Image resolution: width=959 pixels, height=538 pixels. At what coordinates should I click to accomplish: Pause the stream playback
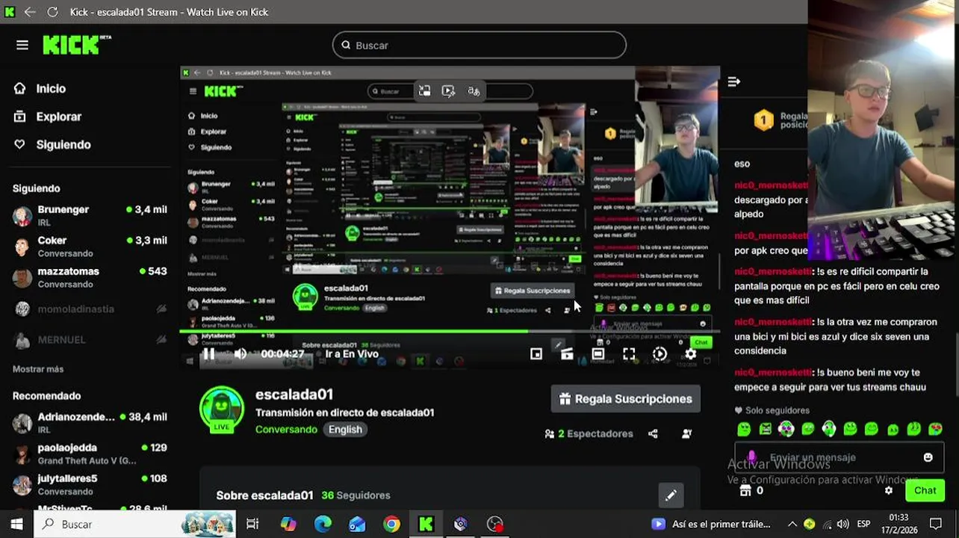tap(209, 354)
